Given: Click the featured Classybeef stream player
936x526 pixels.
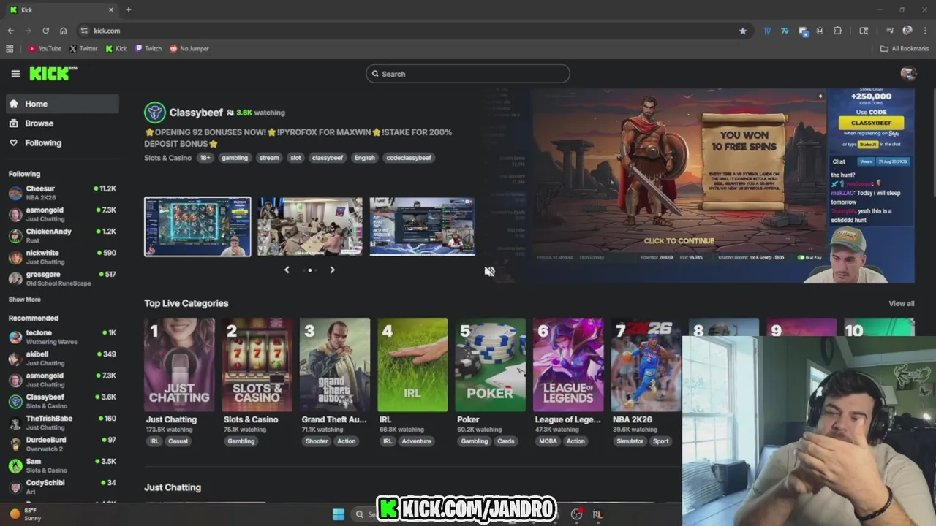Looking at the screenshot, I should [700, 186].
